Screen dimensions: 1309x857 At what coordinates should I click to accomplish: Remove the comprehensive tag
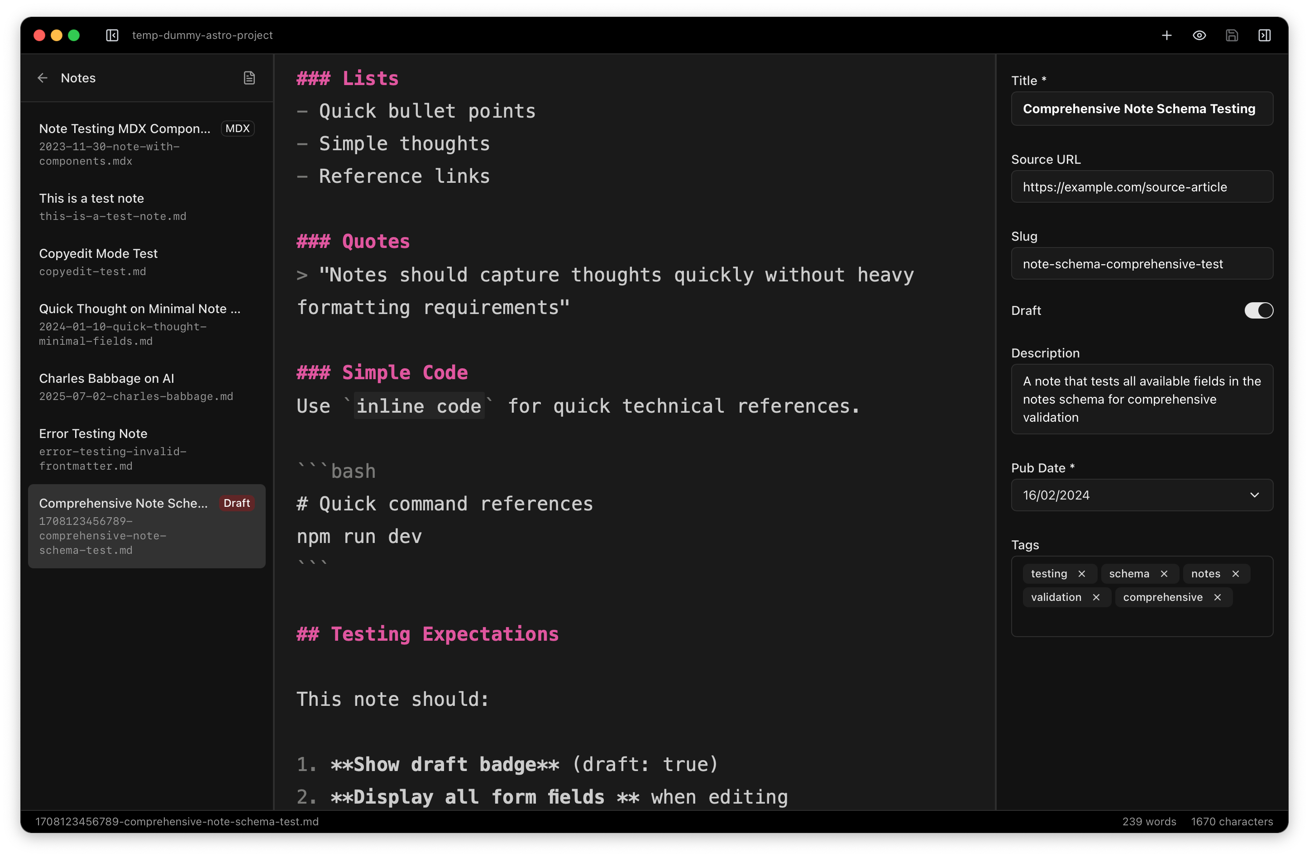click(x=1218, y=597)
